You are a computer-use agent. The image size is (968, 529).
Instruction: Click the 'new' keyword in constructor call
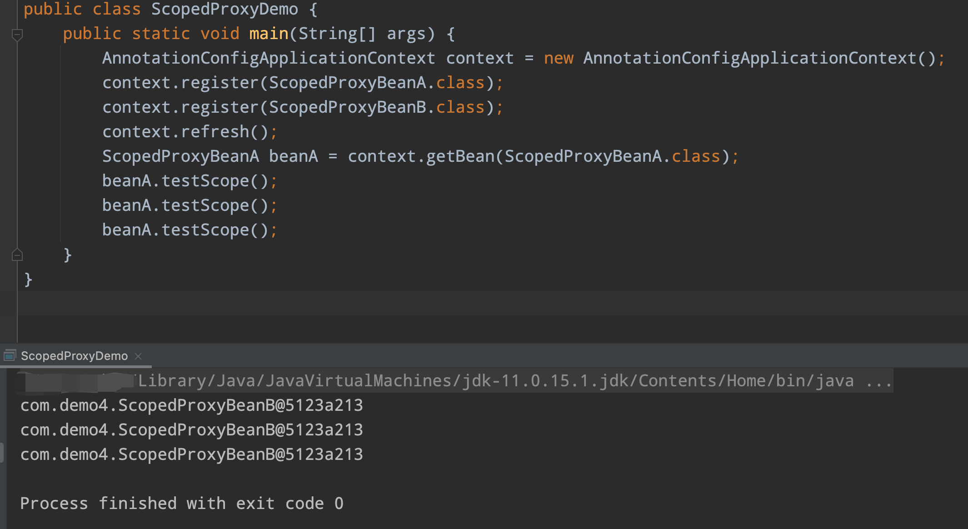[x=559, y=58]
